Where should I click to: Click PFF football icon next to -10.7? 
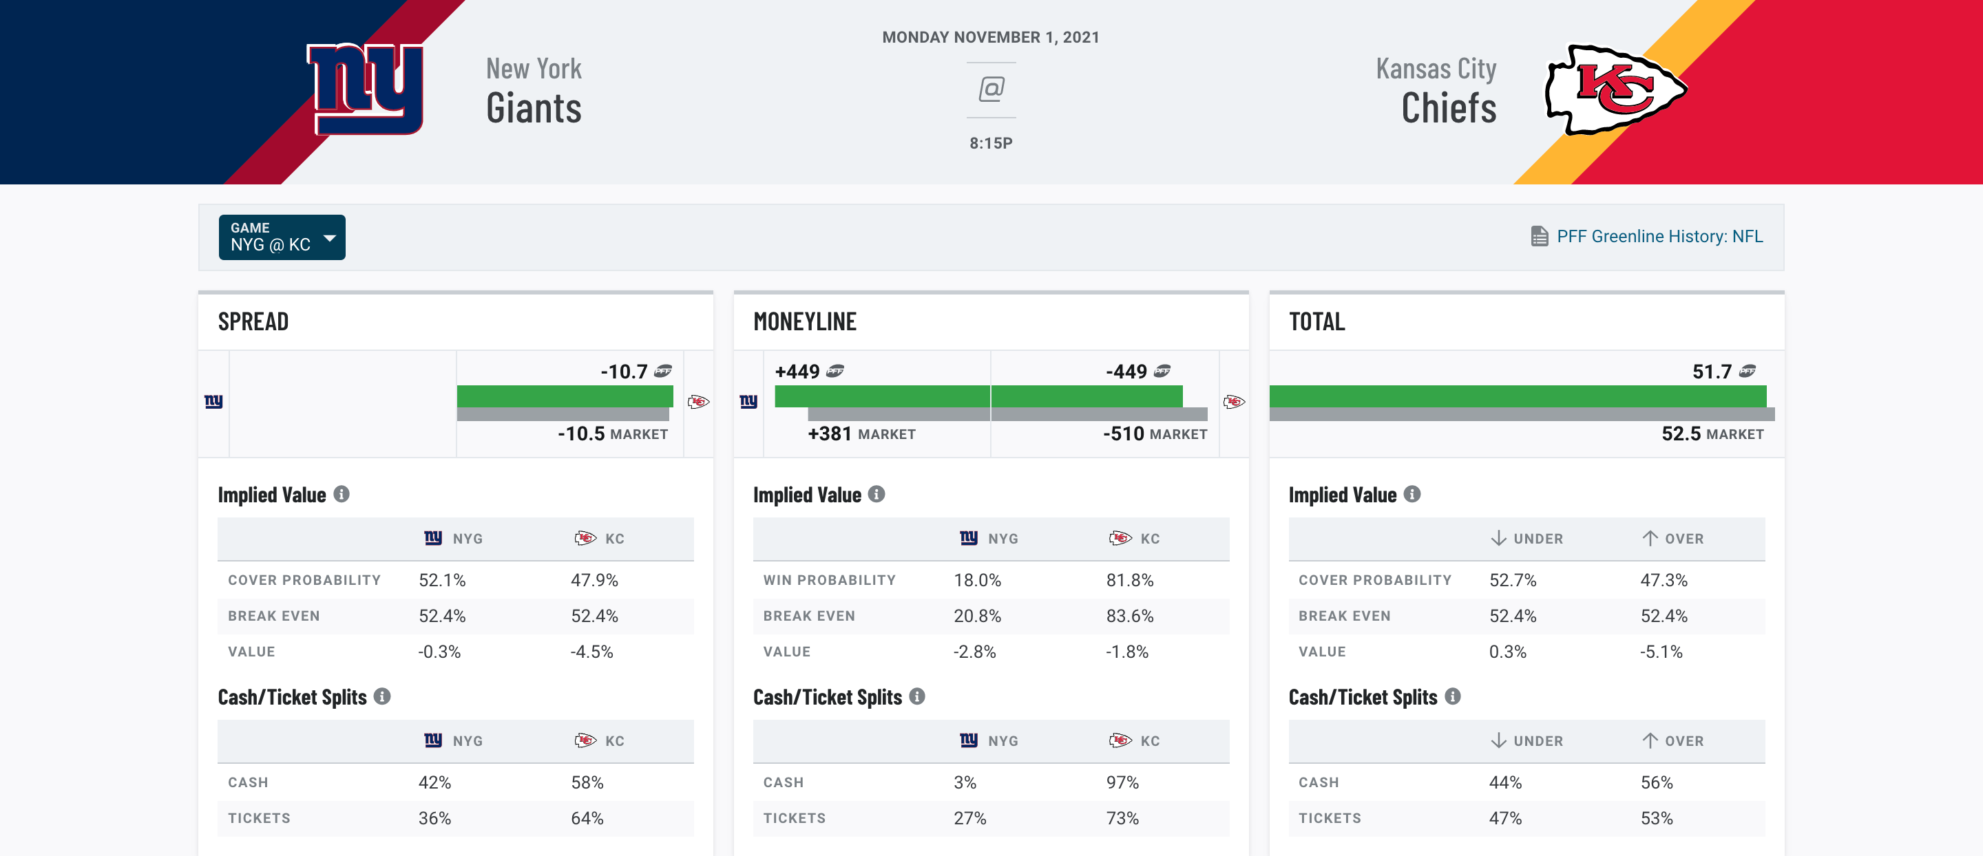pos(663,372)
